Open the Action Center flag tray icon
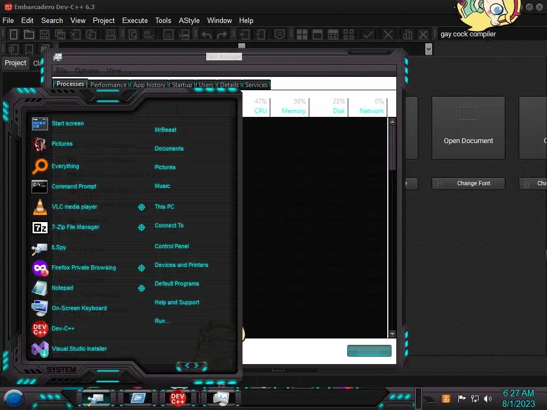The height and width of the screenshot is (410, 547). pyautogui.click(x=462, y=398)
